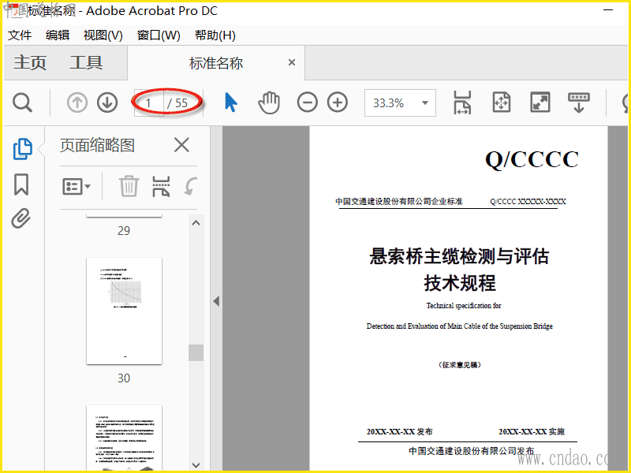Click the Technical specification for line
The width and height of the screenshot is (631, 473).
point(464,306)
